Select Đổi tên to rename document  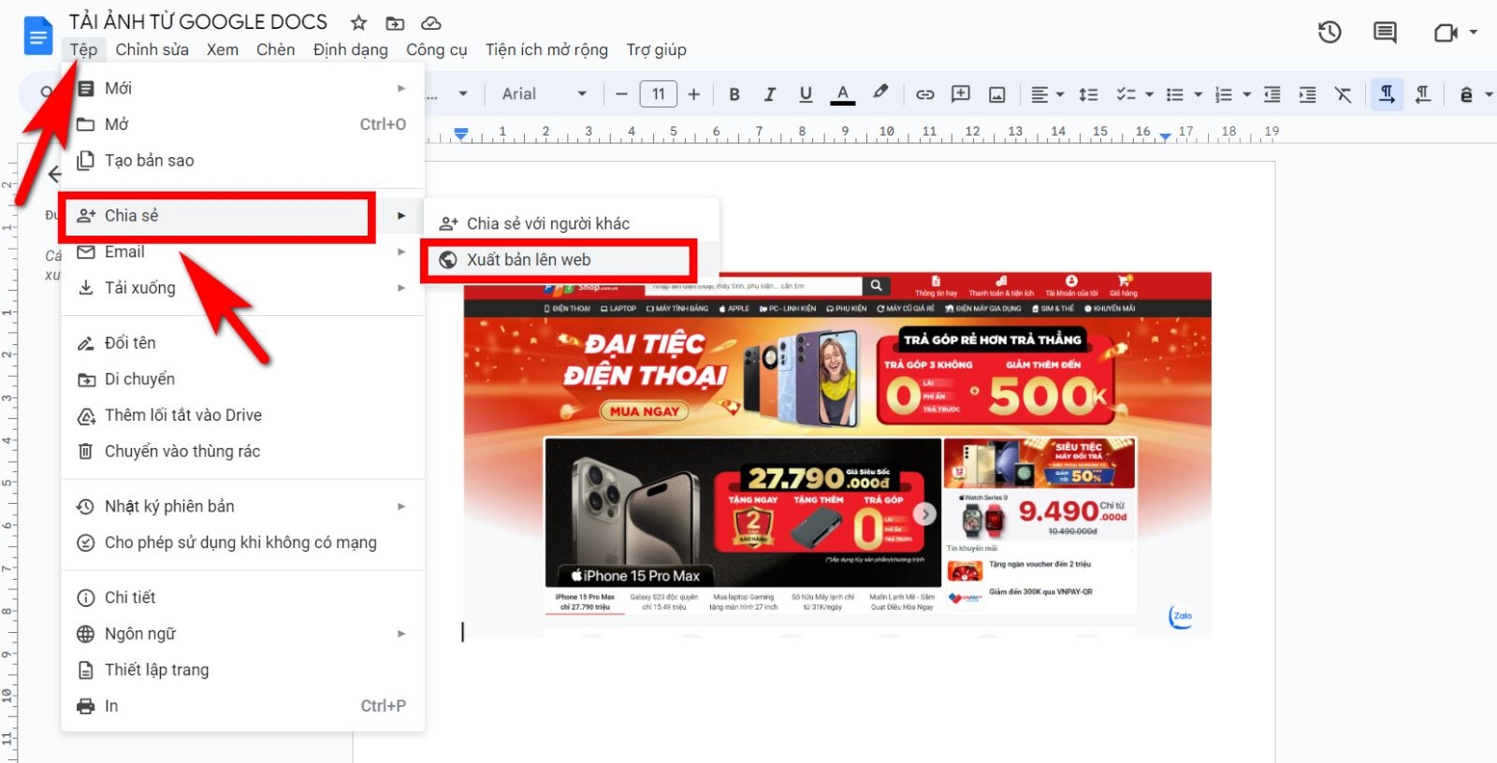[x=242, y=343]
